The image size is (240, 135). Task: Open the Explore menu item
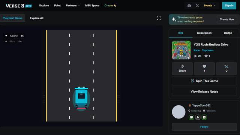(44, 6)
